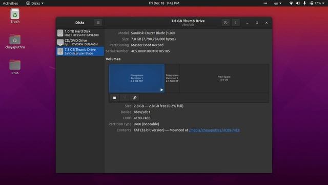Screen dimensions: 328x185
Task: Click the Volumes section heading
Action: [x=113, y=59]
